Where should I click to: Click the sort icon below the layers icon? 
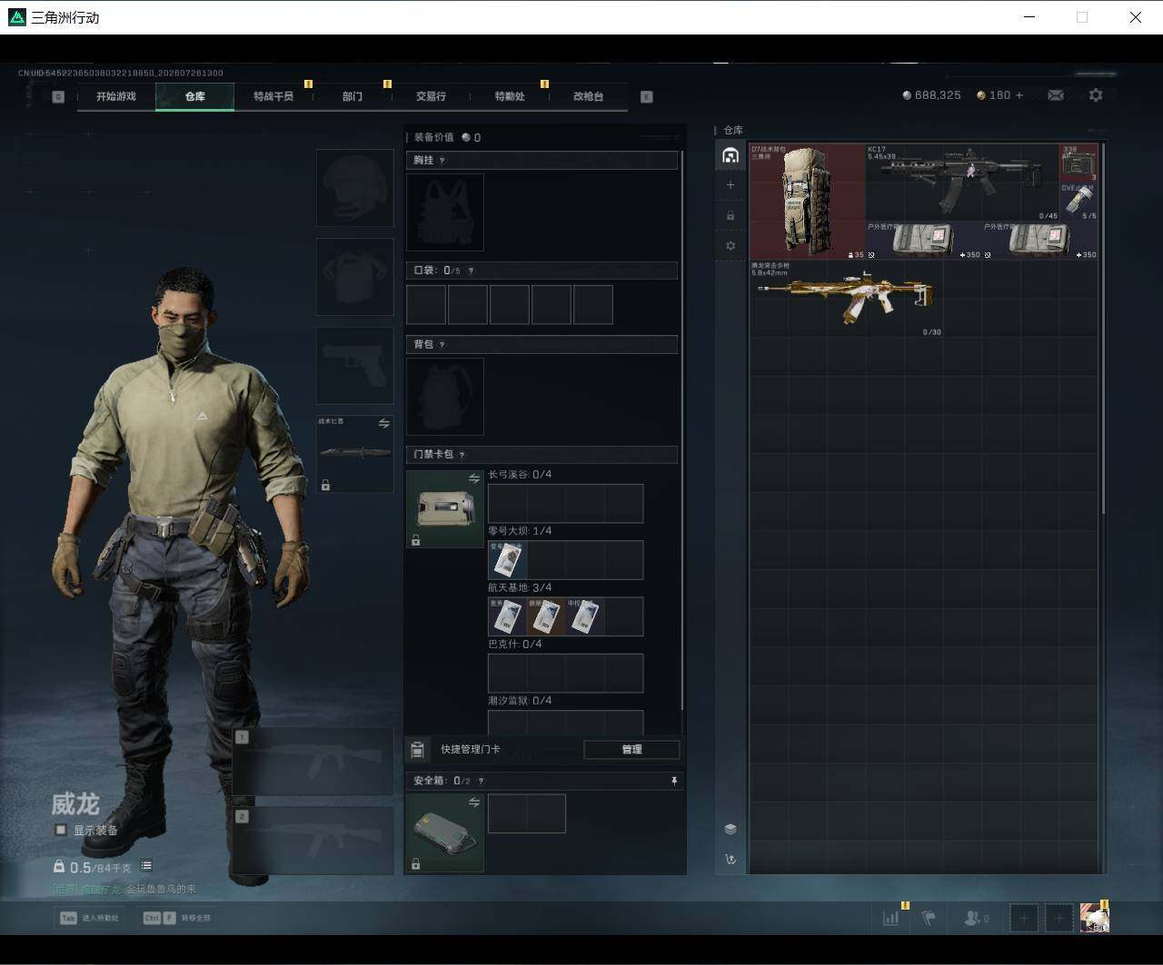click(x=731, y=860)
